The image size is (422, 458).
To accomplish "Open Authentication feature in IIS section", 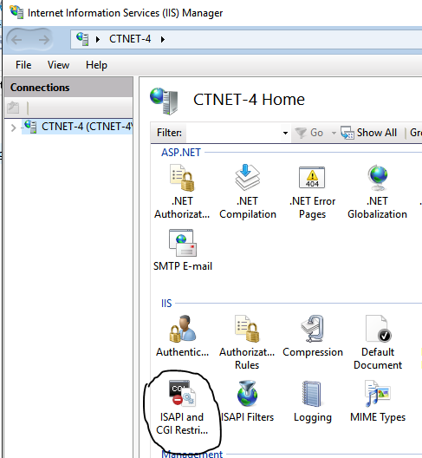I will 182,337.
